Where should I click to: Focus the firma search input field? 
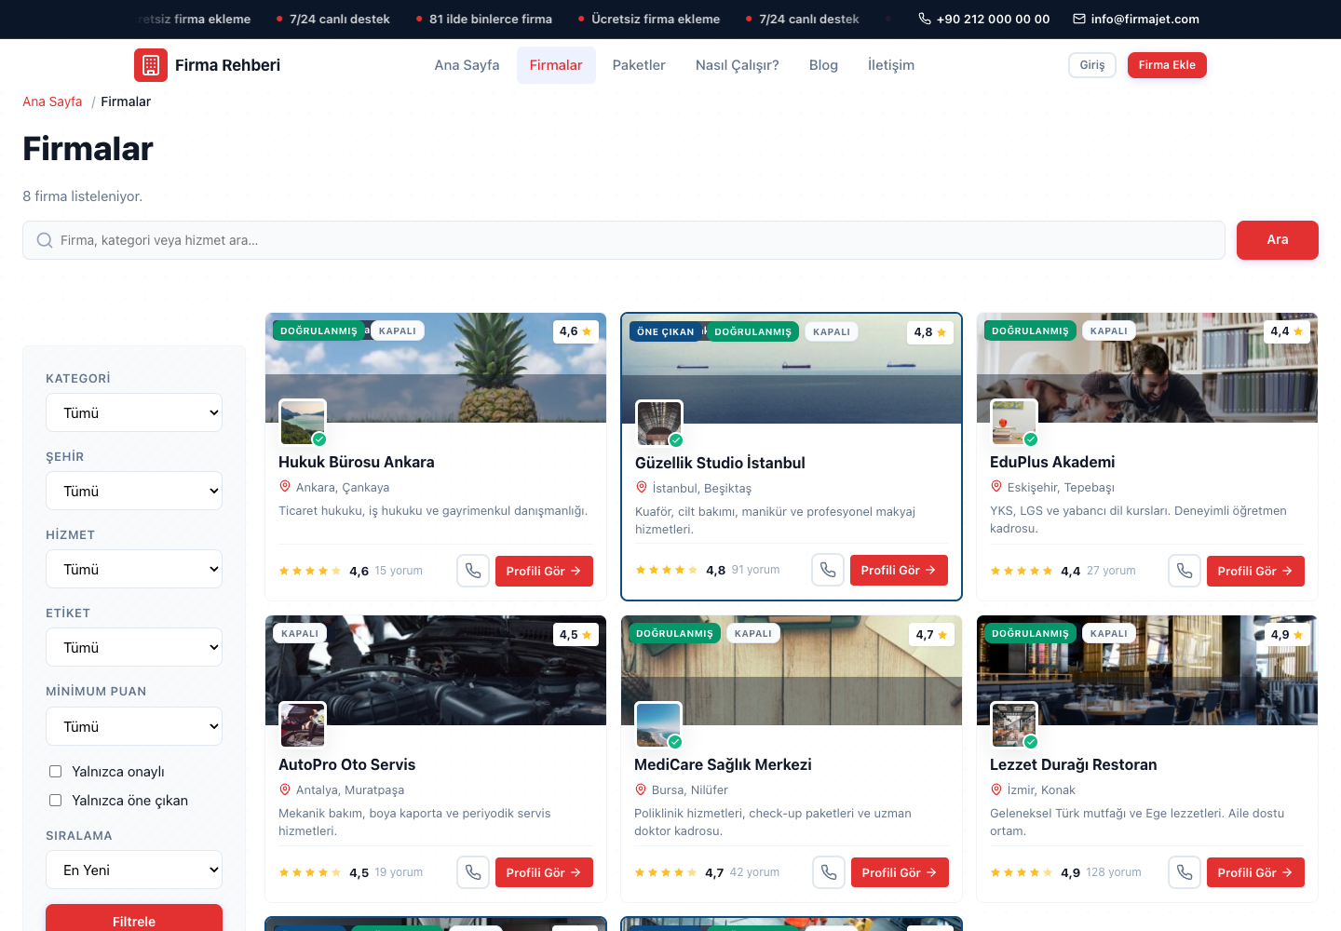624,240
